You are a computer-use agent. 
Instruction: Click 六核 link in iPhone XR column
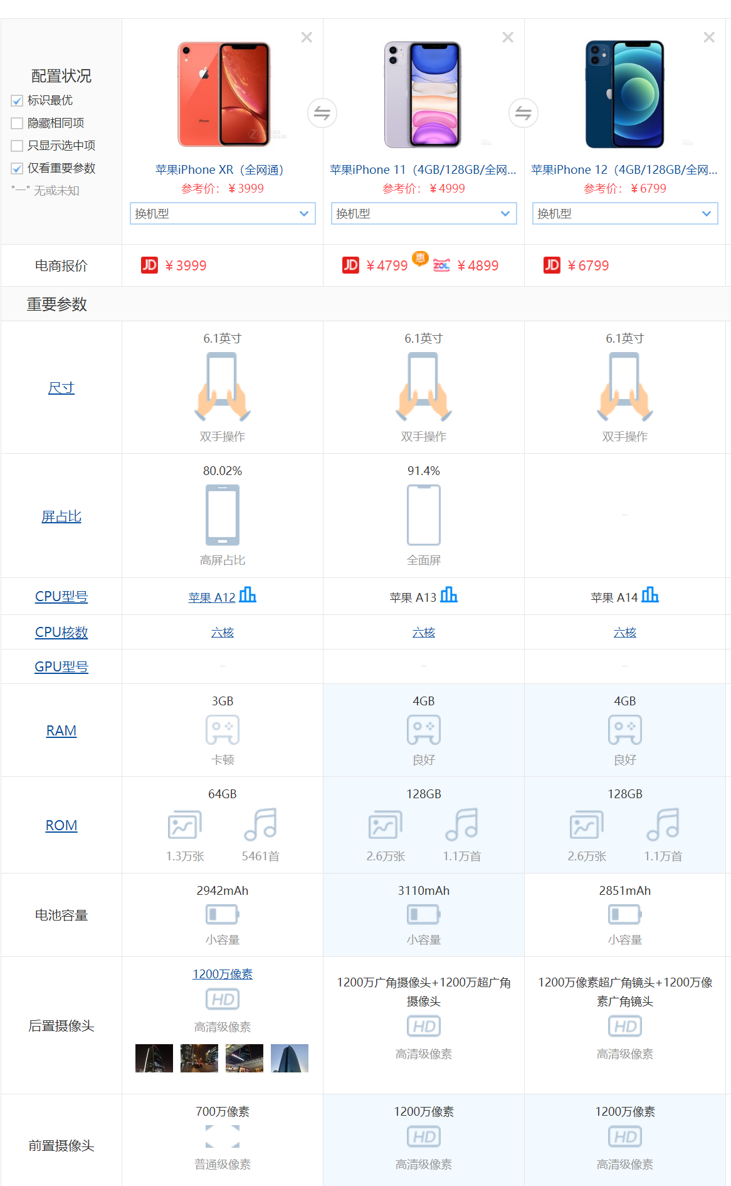tap(223, 633)
